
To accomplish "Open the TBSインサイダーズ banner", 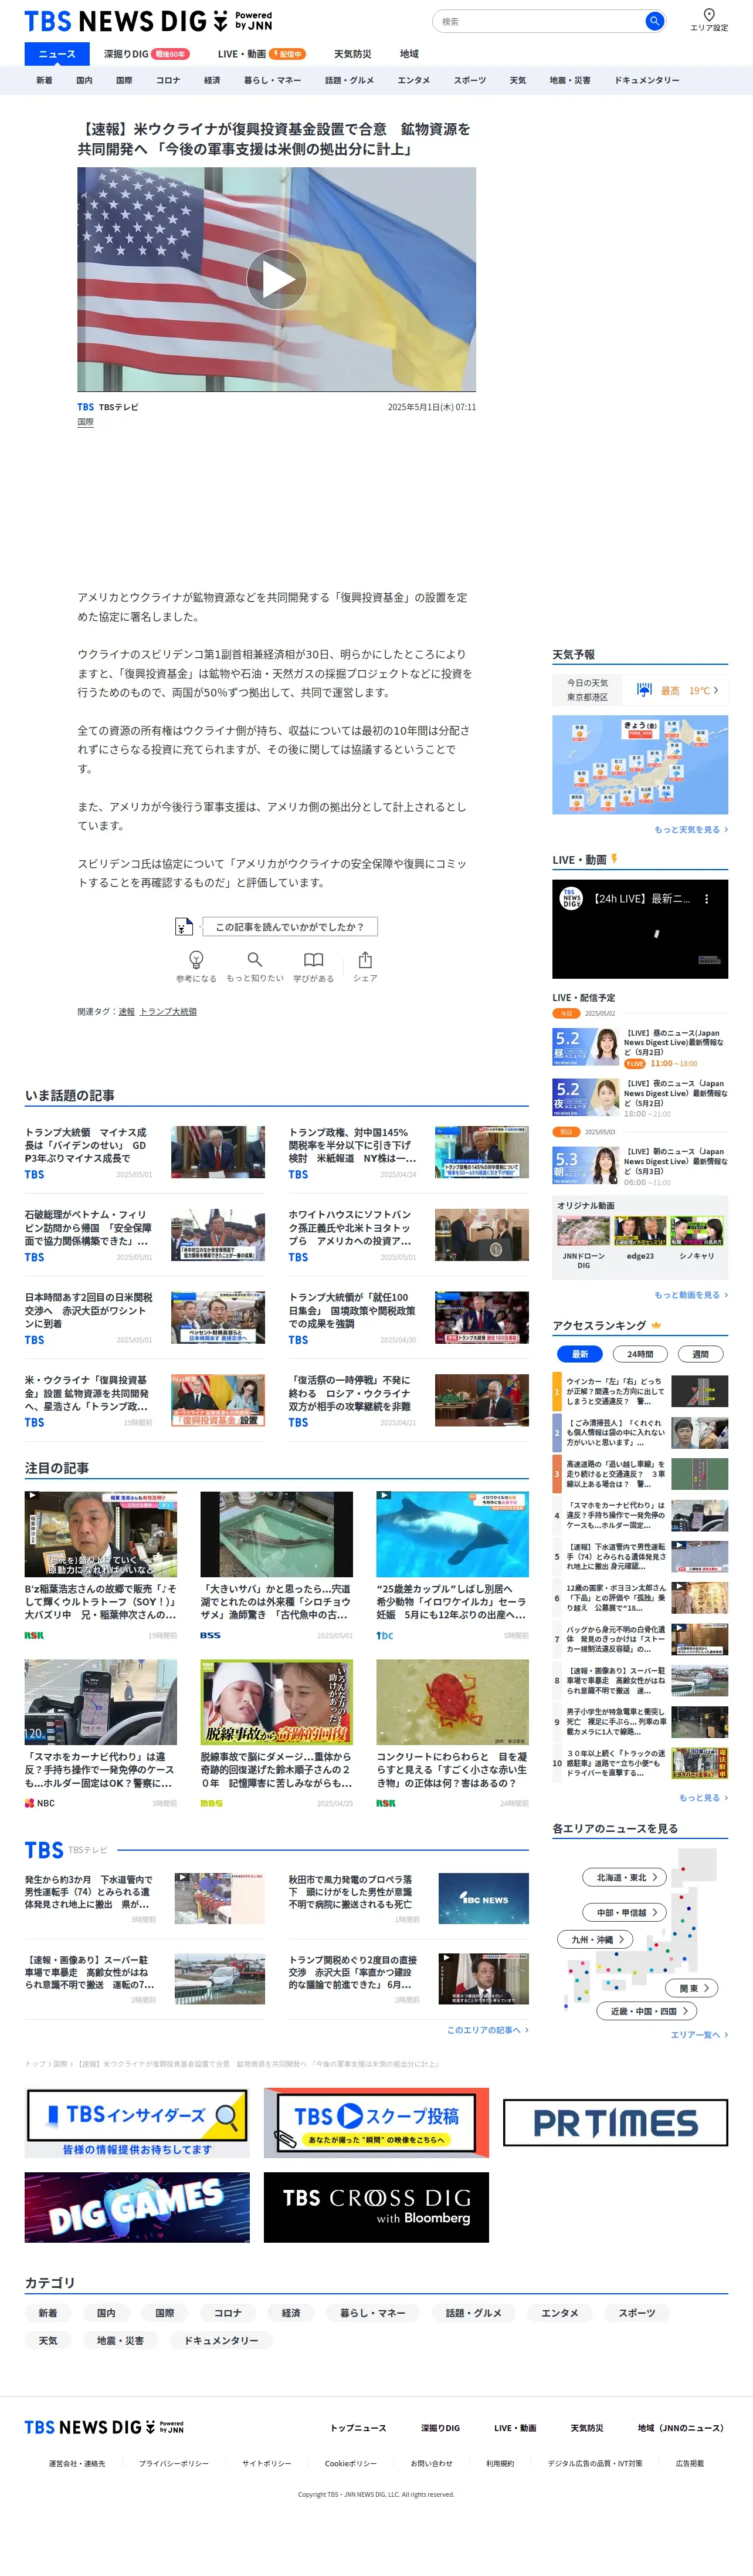I will [x=137, y=2122].
